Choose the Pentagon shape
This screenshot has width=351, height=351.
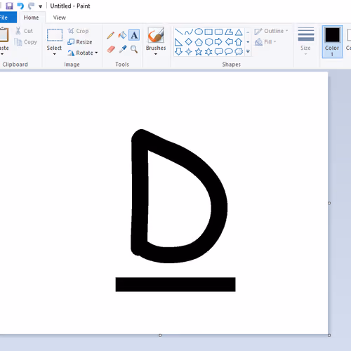tap(199, 42)
